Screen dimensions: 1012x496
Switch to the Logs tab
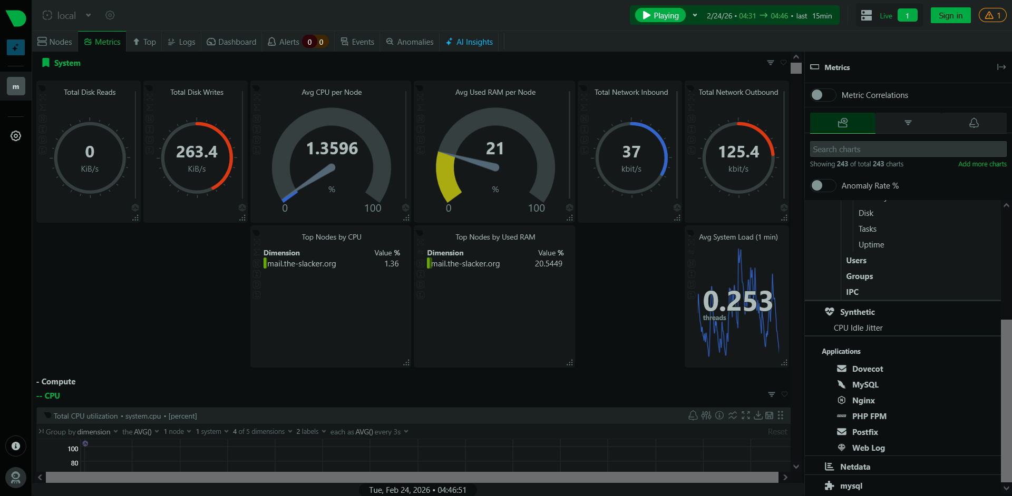pos(181,42)
